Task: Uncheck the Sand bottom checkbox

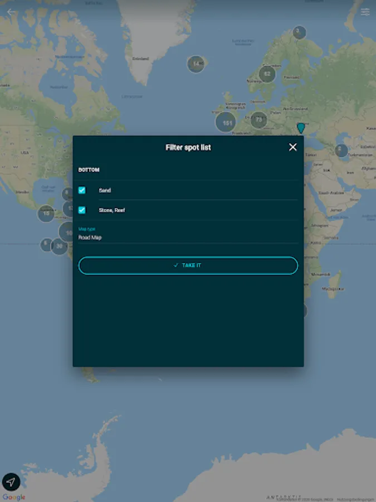Action: 82,190
